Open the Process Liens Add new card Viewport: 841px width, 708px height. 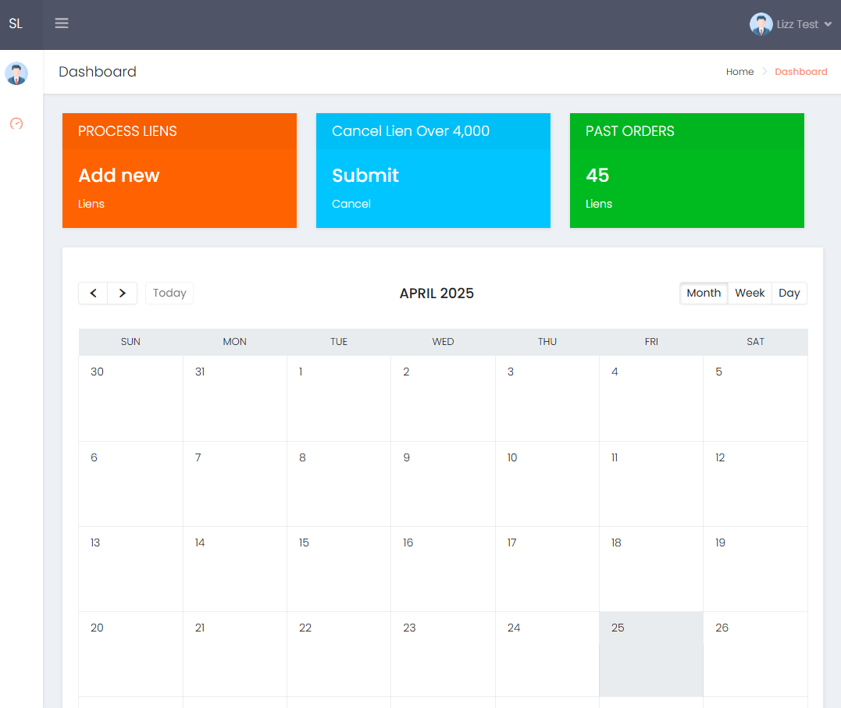179,171
